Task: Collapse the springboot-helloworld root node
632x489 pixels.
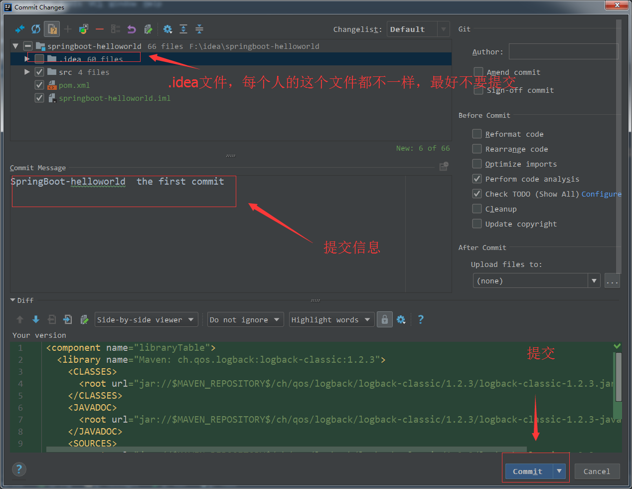Action: pyautogui.click(x=15, y=46)
